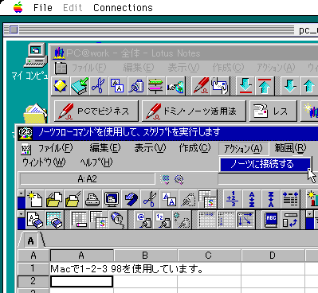
Task: Click the scissors cut icon in 1-2-3 toolbar
Action: pos(150,199)
